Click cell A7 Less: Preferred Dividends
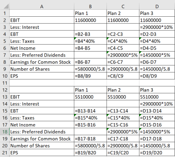The width and height of the screenshot is (175, 157). point(42,55)
